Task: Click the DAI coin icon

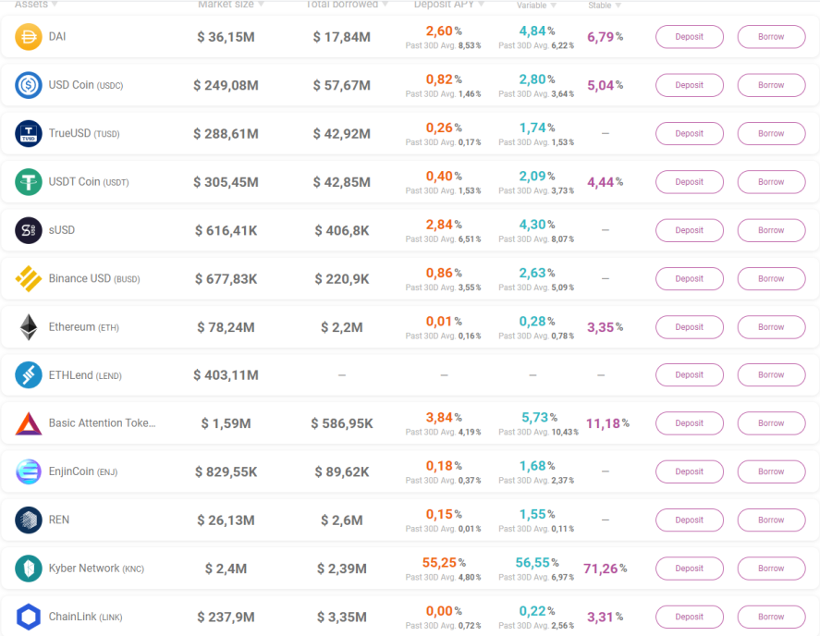Action: (x=29, y=37)
